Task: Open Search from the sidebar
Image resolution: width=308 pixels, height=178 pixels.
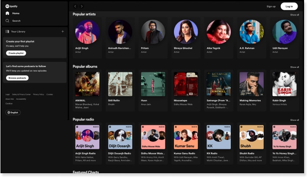Action: click(13, 21)
